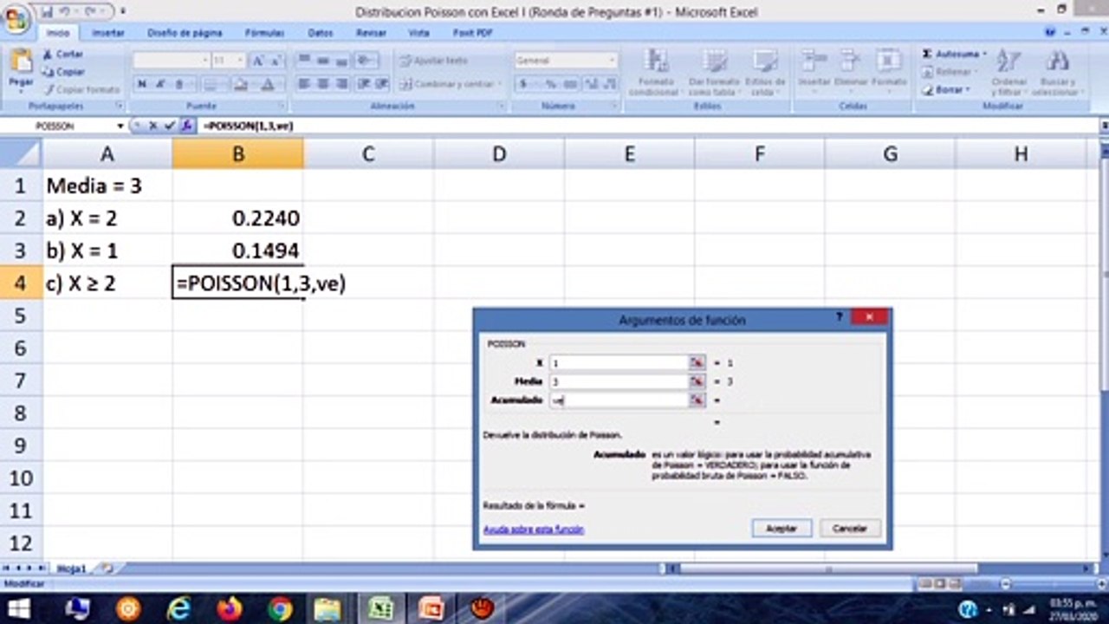Activate Copiar formato painter
Image resolution: width=1109 pixels, height=624 pixels.
(x=81, y=89)
